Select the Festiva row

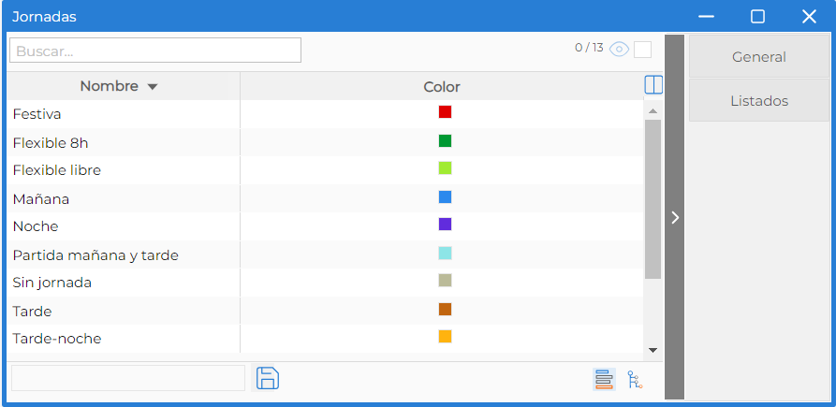point(325,114)
